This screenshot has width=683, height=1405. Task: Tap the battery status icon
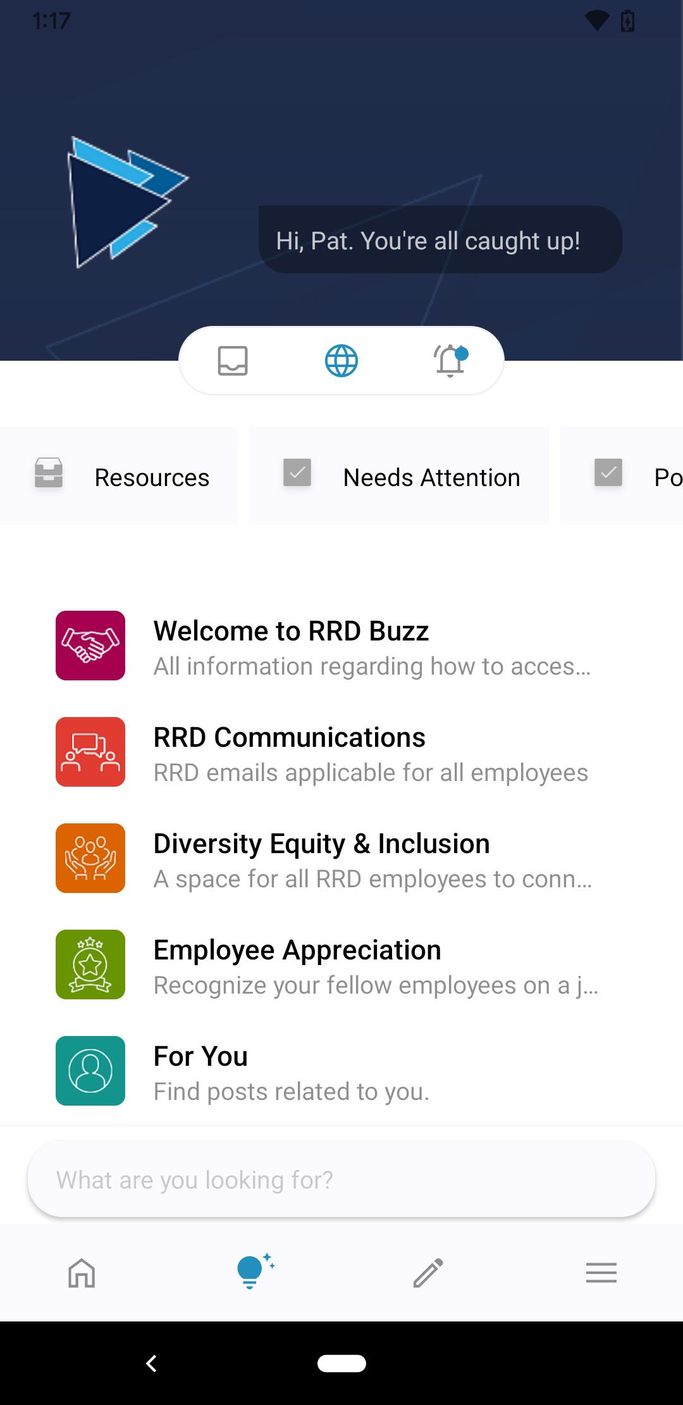coord(627,21)
